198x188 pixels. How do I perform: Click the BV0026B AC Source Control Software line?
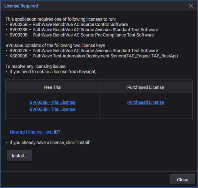coord(69,24)
